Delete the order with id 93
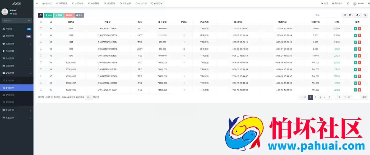The height and width of the screenshot is (155, 370). tap(359, 35)
